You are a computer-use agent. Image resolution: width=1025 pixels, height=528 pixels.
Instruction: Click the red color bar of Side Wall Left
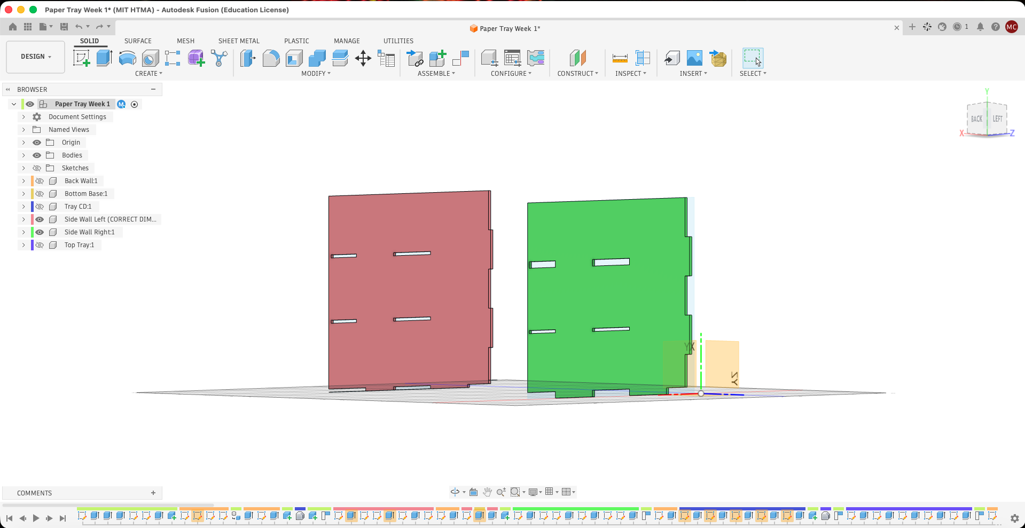[x=33, y=219]
